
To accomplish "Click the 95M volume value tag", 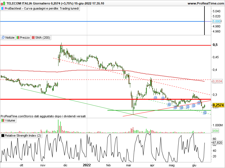I will (215, 131).
